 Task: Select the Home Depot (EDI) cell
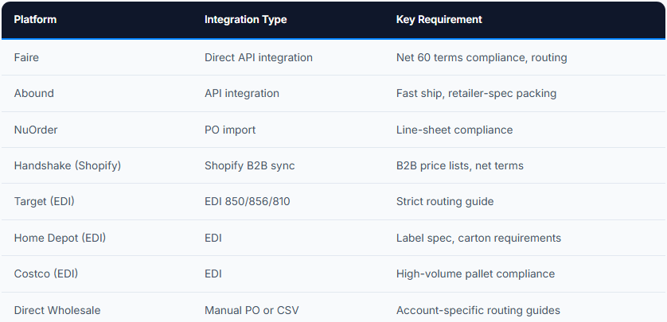point(60,238)
